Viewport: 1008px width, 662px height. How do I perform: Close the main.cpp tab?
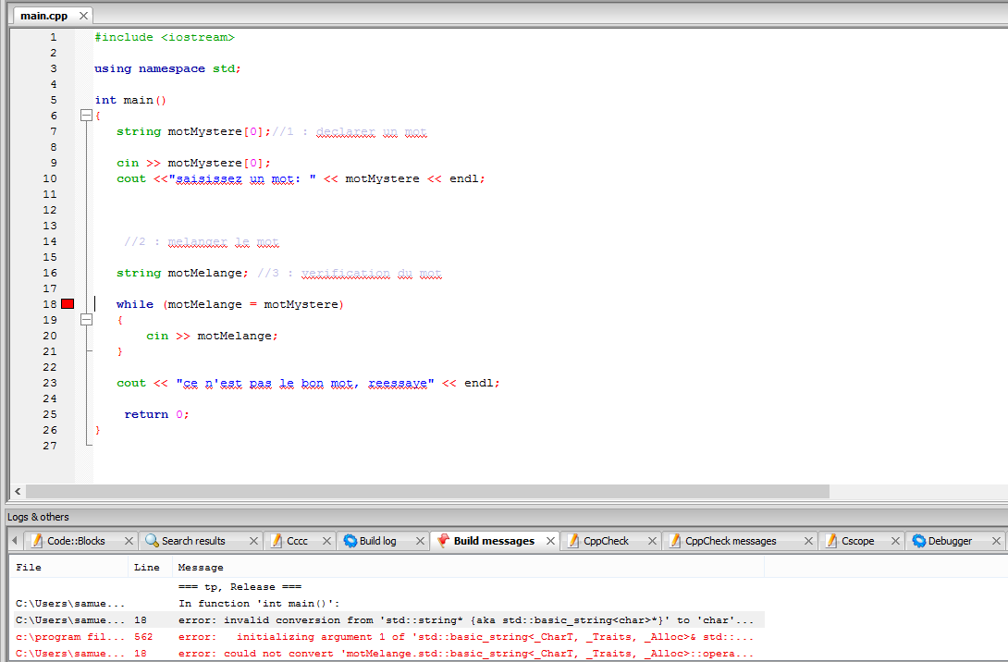click(x=82, y=15)
